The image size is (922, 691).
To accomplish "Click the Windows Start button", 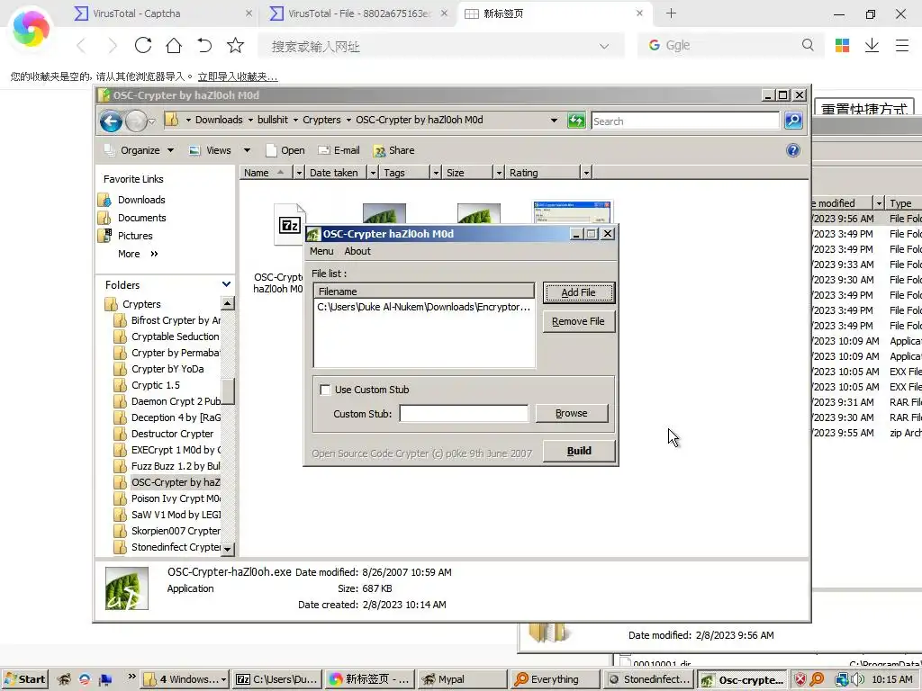I will click(x=24, y=679).
